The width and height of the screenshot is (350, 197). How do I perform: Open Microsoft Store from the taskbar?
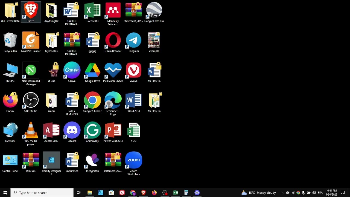click(111, 193)
